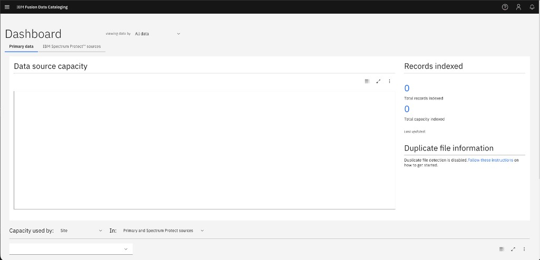Show capacity used chart as table
Viewport: 540px width, 260px height.
point(502,249)
